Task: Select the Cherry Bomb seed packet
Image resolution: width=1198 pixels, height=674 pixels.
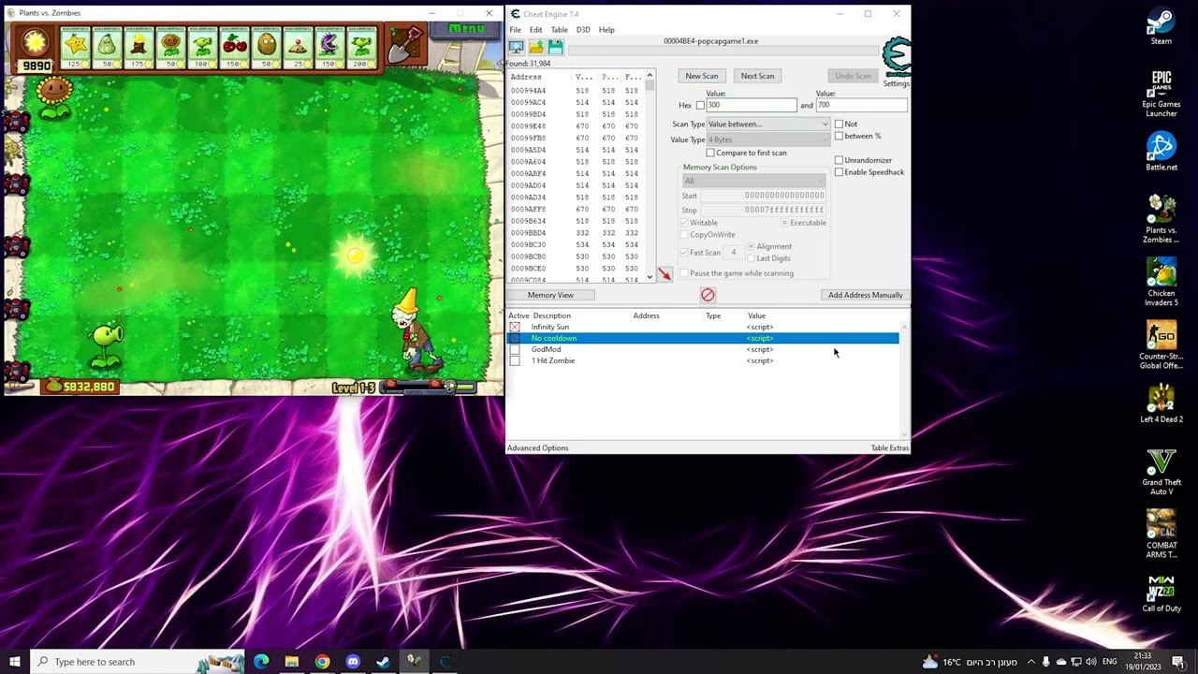Action: point(234,48)
